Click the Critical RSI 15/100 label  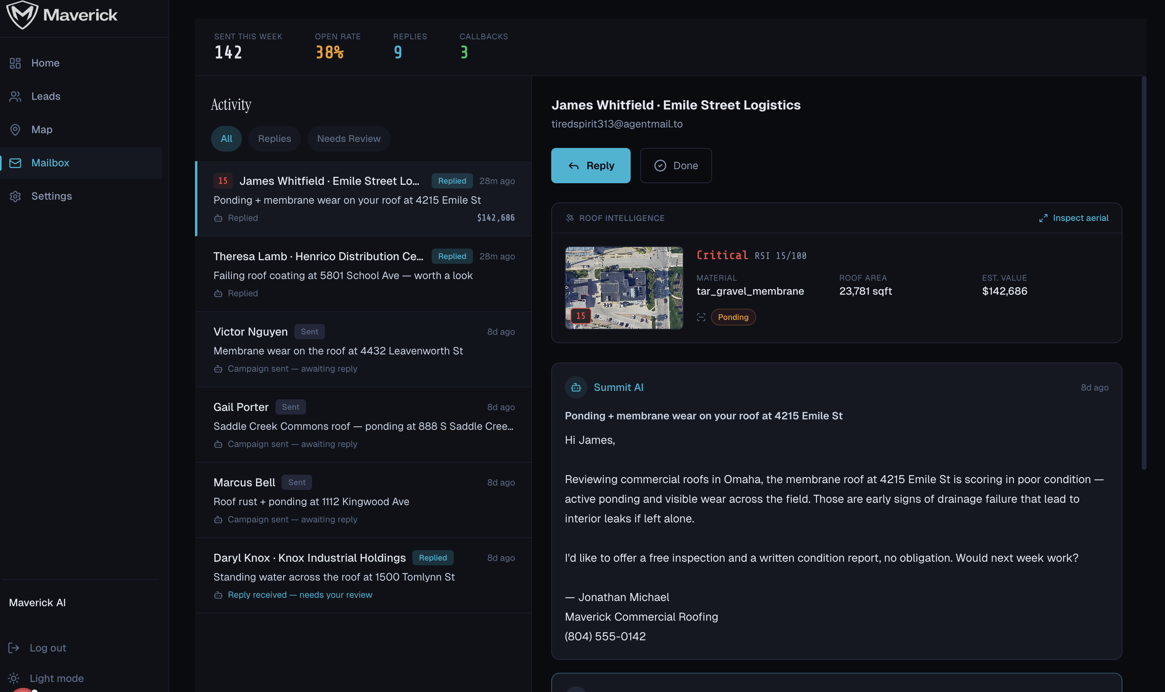coord(751,255)
